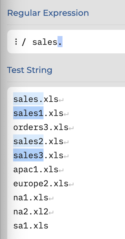The height and width of the screenshot is (239, 125).
Task: Click the line-break symbol after apac1.xls
Action: coord(61,170)
